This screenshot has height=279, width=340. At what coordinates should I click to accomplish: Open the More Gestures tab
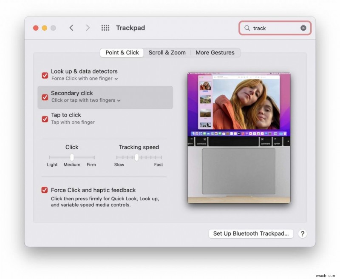tap(215, 52)
